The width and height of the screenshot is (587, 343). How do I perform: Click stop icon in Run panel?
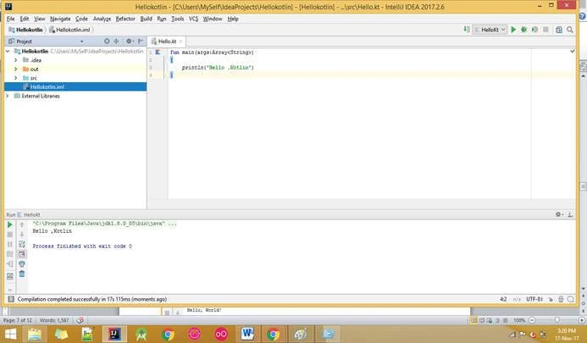[x=10, y=235]
